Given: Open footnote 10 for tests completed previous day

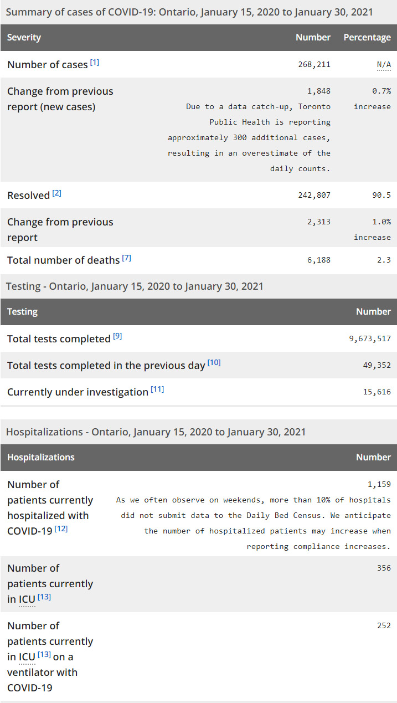Looking at the screenshot, I should [214, 363].
